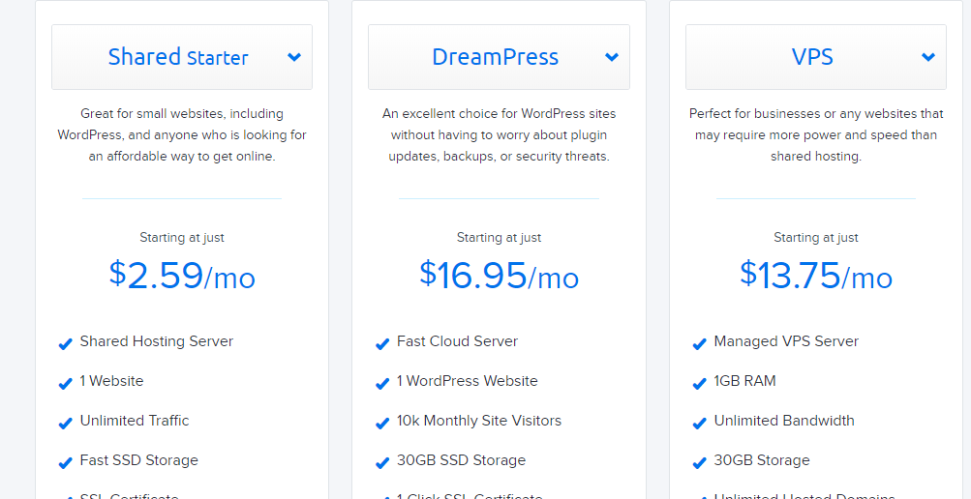Click the 10k Monthly Site Visitors text

[x=478, y=421]
